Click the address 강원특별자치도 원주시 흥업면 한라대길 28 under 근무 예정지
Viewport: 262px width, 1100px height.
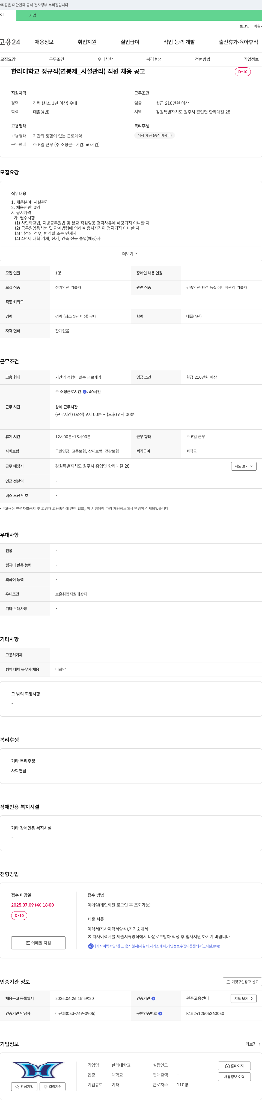pyautogui.click(x=92, y=466)
